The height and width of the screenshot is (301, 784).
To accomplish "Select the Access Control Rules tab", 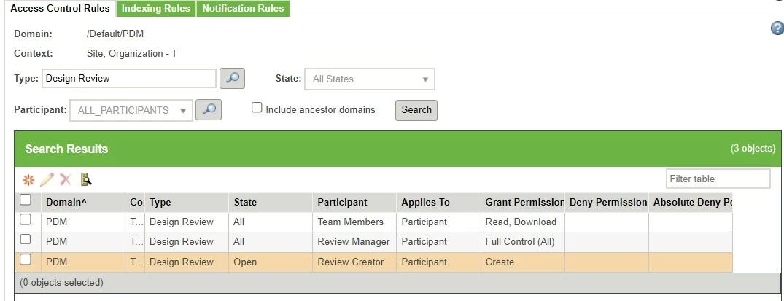I will click(60, 9).
